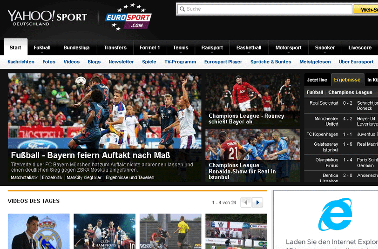Image resolution: width=378 pixels, height=249 pixels.
Task: Open the Benfica Lissabon 2 - 0 result
Action: pyautogui.click(x=341, y=177)
